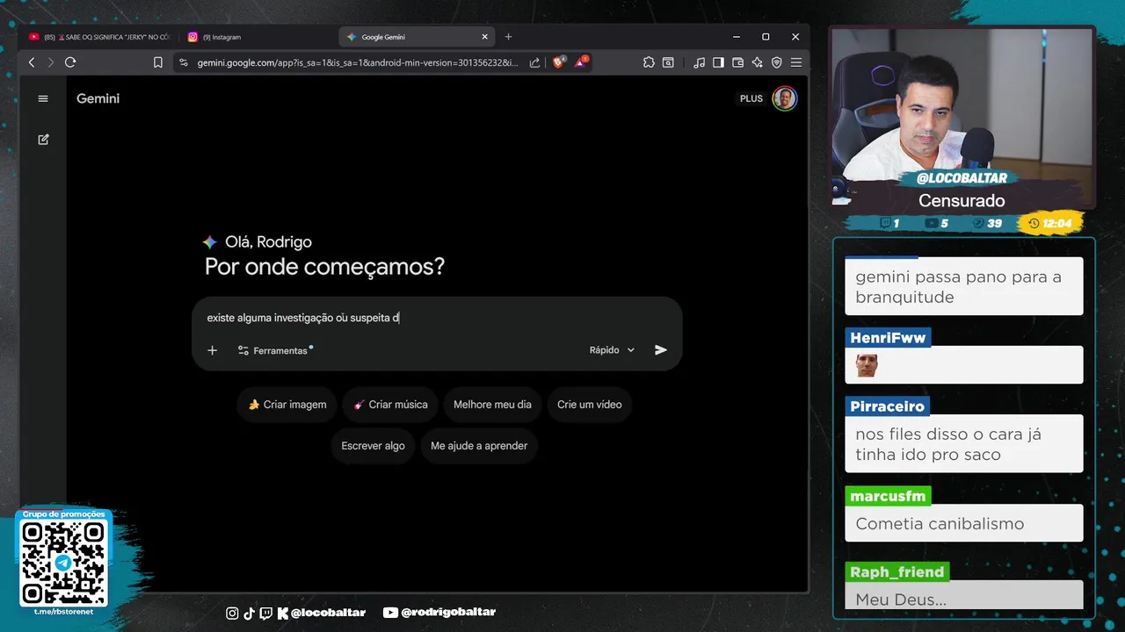Start a new chat with the pencil icon

(43, 140)
